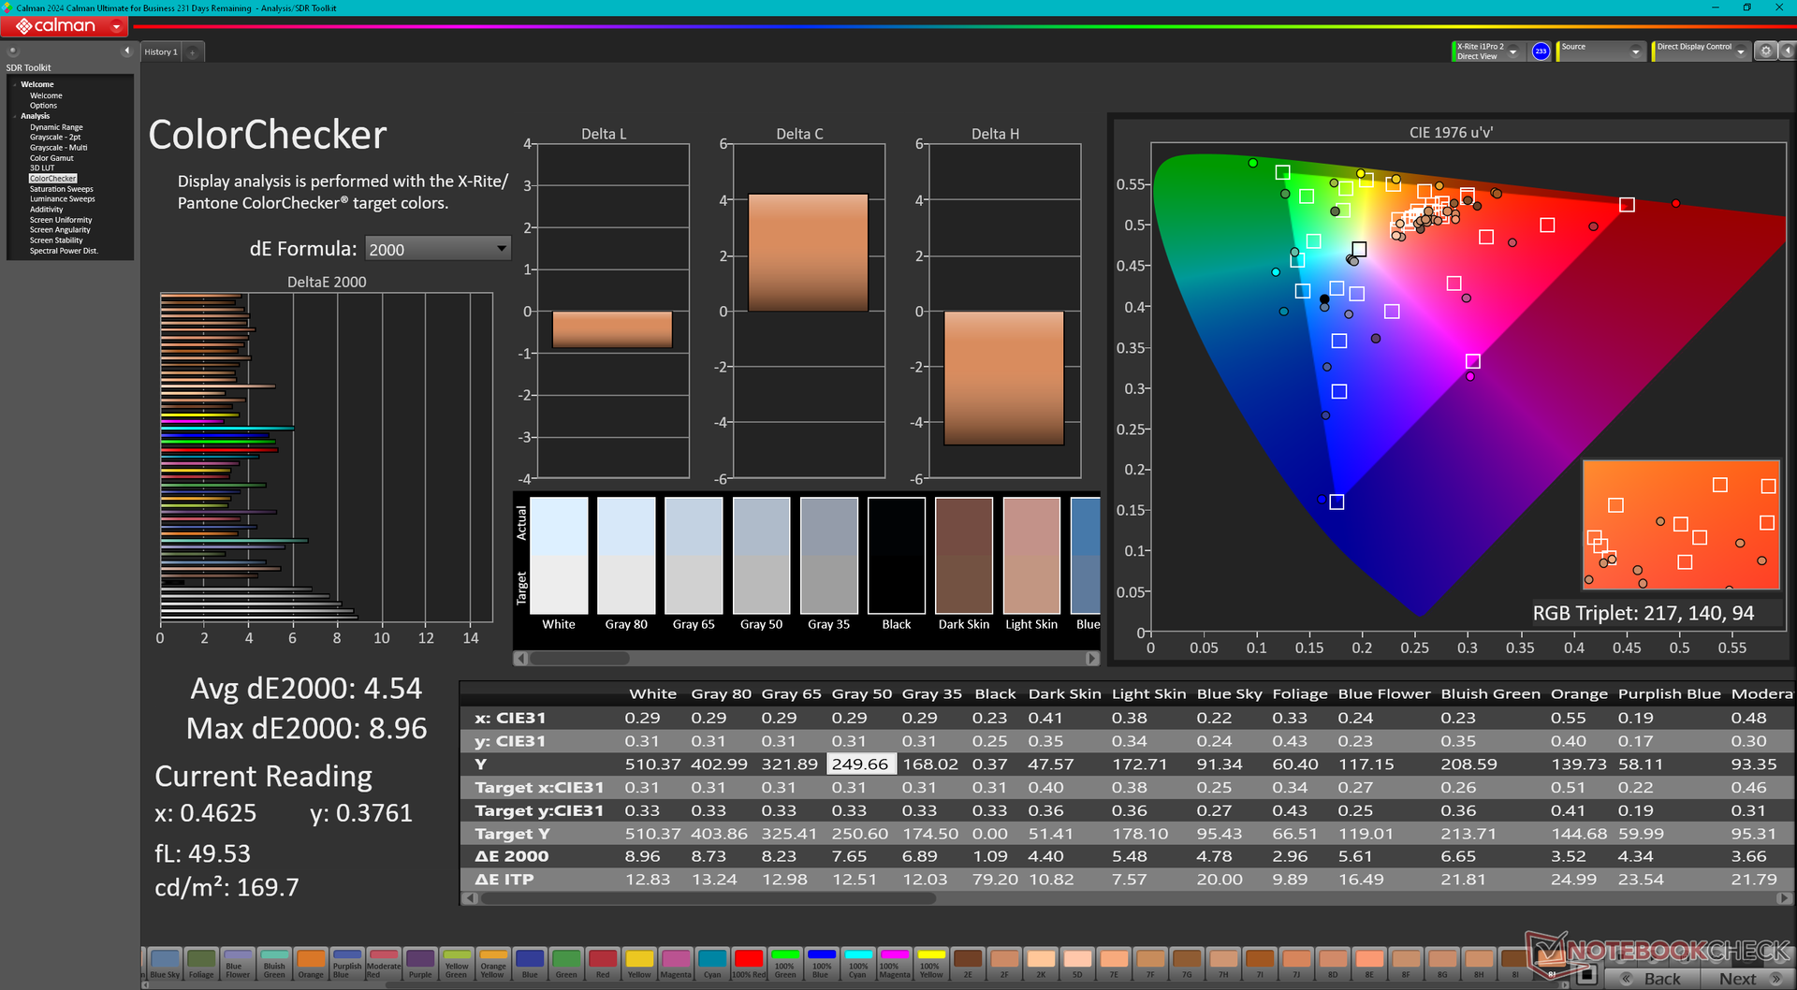The height and width of the screenshot is (990, 1797).
Task: Open Saturation Sweeps in the sidebar
Action: pyautogui.click(x=61, y=189)
